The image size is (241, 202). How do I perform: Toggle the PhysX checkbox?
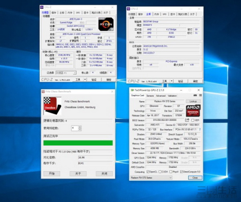pyautogui.click(x=171, y=171)
